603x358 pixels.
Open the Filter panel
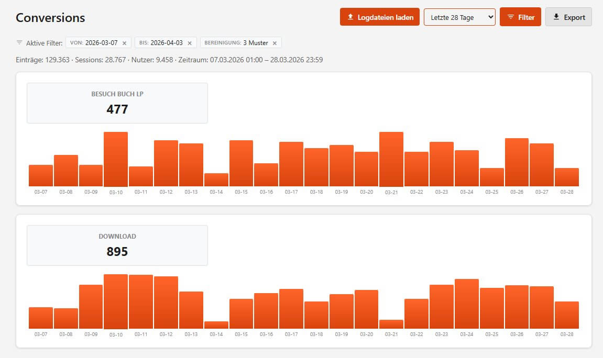[520, 17]
